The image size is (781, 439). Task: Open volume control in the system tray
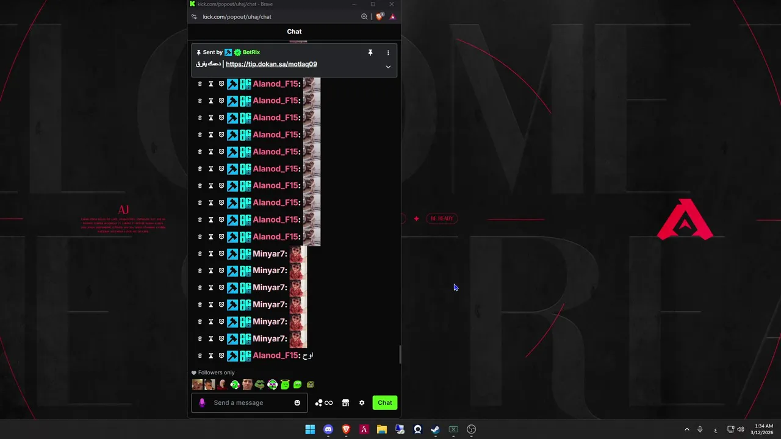click(741, 429)
